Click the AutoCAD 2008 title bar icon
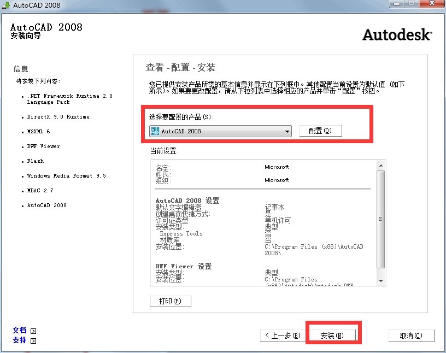The width and height of the screenshot is (446, 353). [6, 5]
